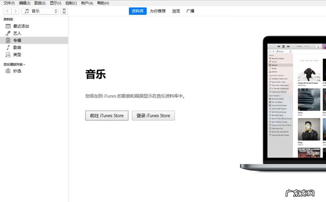This screenshot has height=202, width=326.
Task: Click the 音乐 heading text
Action: tap(96, 74)
